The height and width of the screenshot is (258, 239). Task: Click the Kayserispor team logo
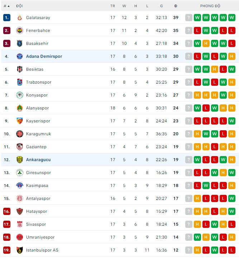point(19,121)
